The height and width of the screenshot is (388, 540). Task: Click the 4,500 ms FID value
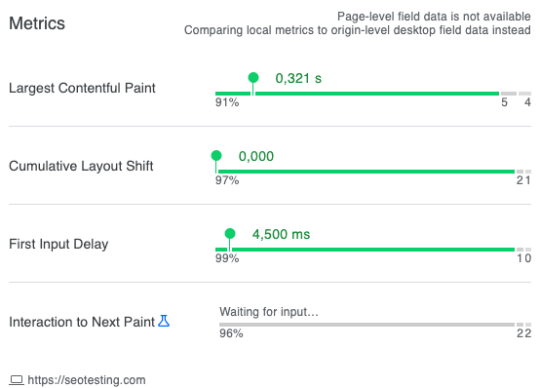[281, 234]
